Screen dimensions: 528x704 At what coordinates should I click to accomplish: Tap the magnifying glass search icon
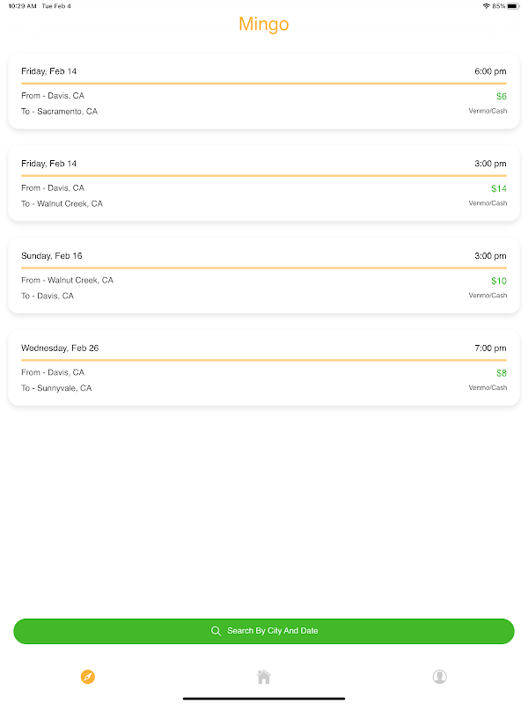(216, 631)
